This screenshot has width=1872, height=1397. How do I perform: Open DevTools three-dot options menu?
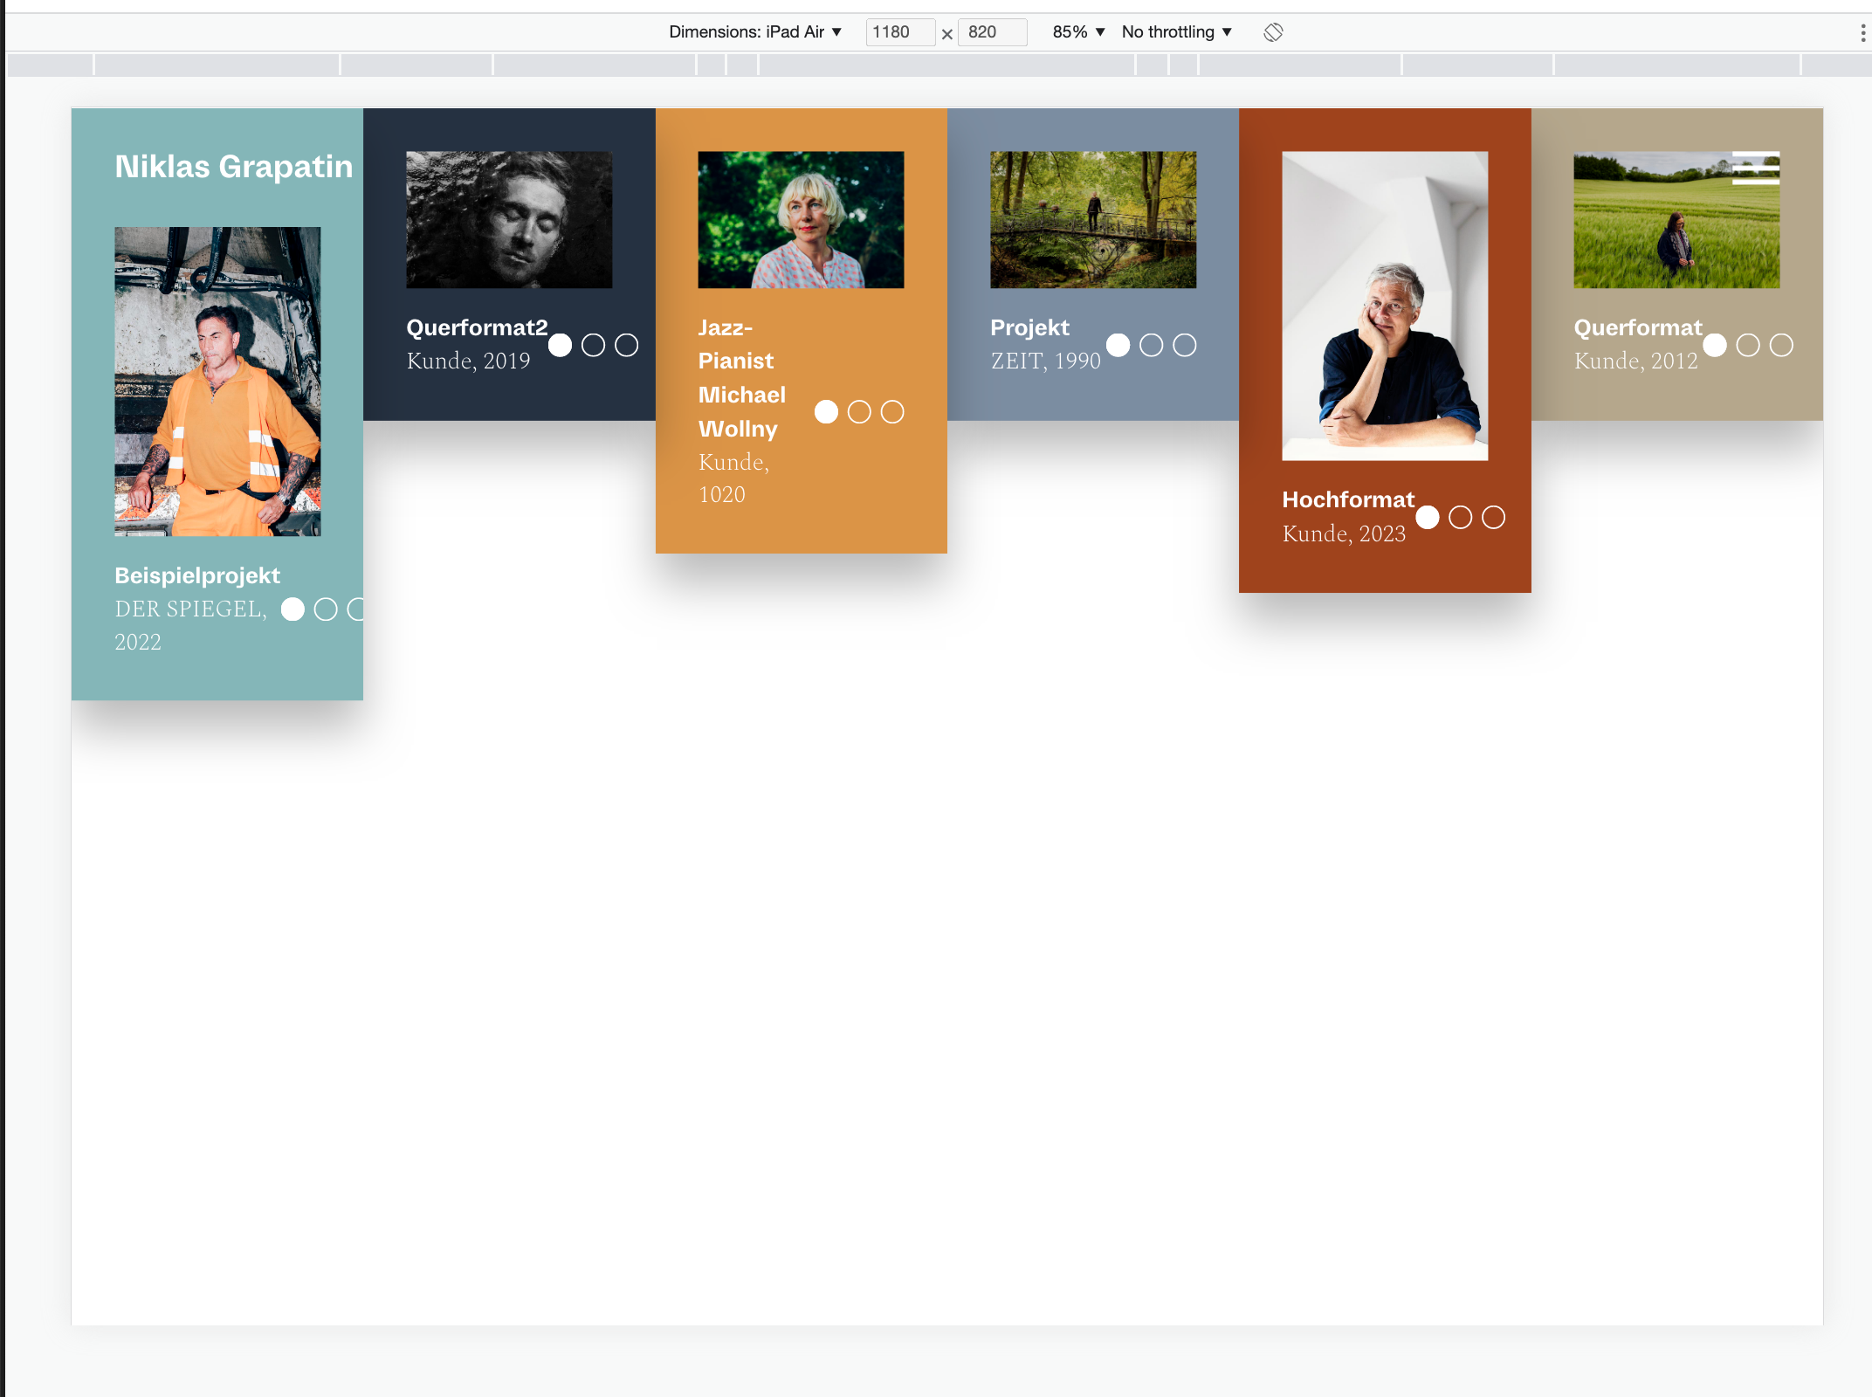point(1862,32)
